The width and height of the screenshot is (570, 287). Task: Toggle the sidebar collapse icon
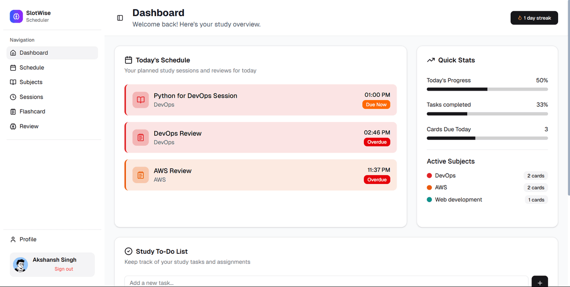[x=120, y=18]
